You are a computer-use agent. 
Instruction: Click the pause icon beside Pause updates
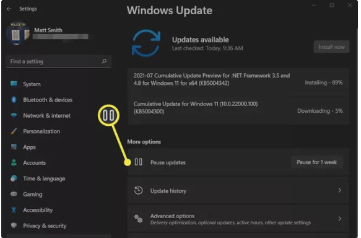click(x=138, y=162)
